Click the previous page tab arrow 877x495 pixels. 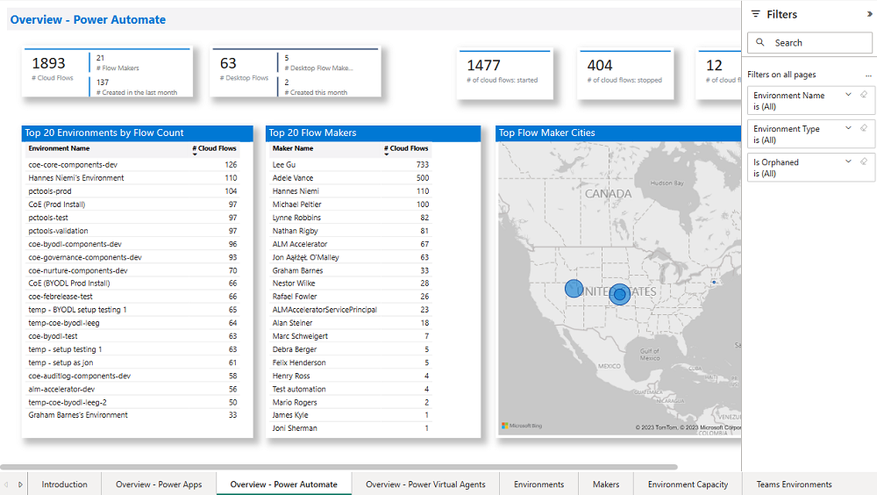(6, 484)
